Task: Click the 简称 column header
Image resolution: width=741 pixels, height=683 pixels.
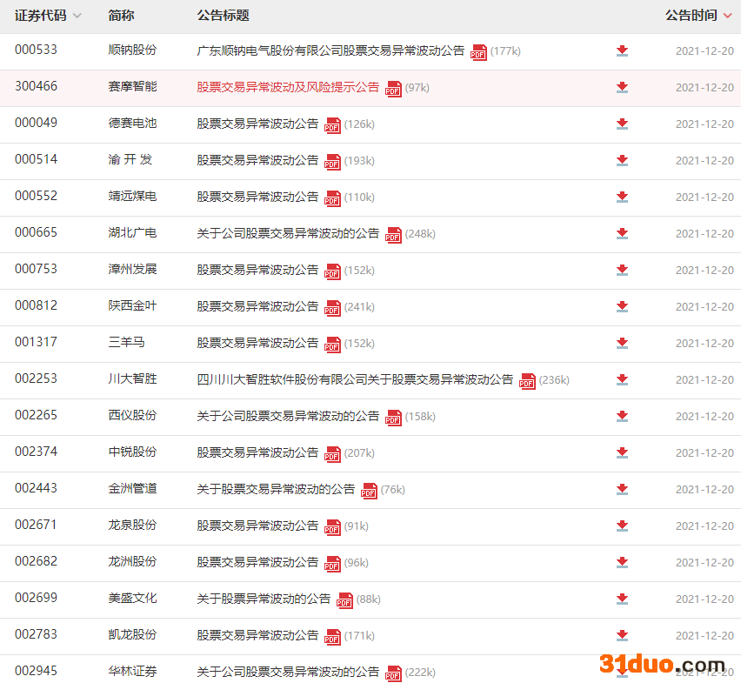Action: click(121, 16)
